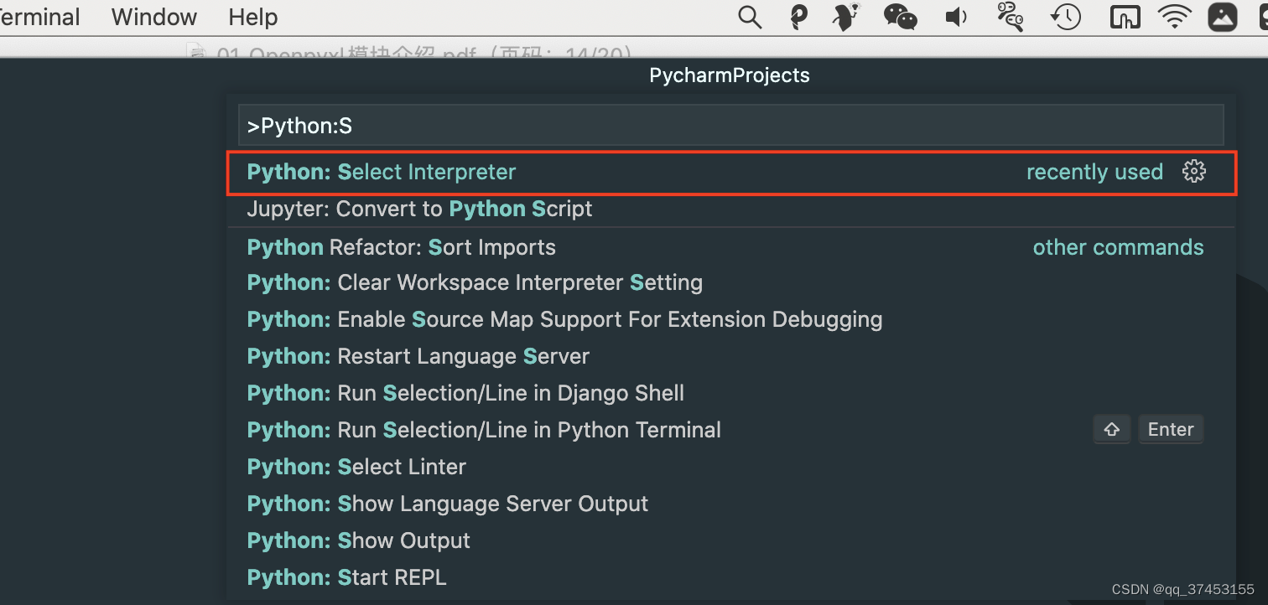1268x605 pixels.
Task: Click the command palette search input
Action: point(729,125)
